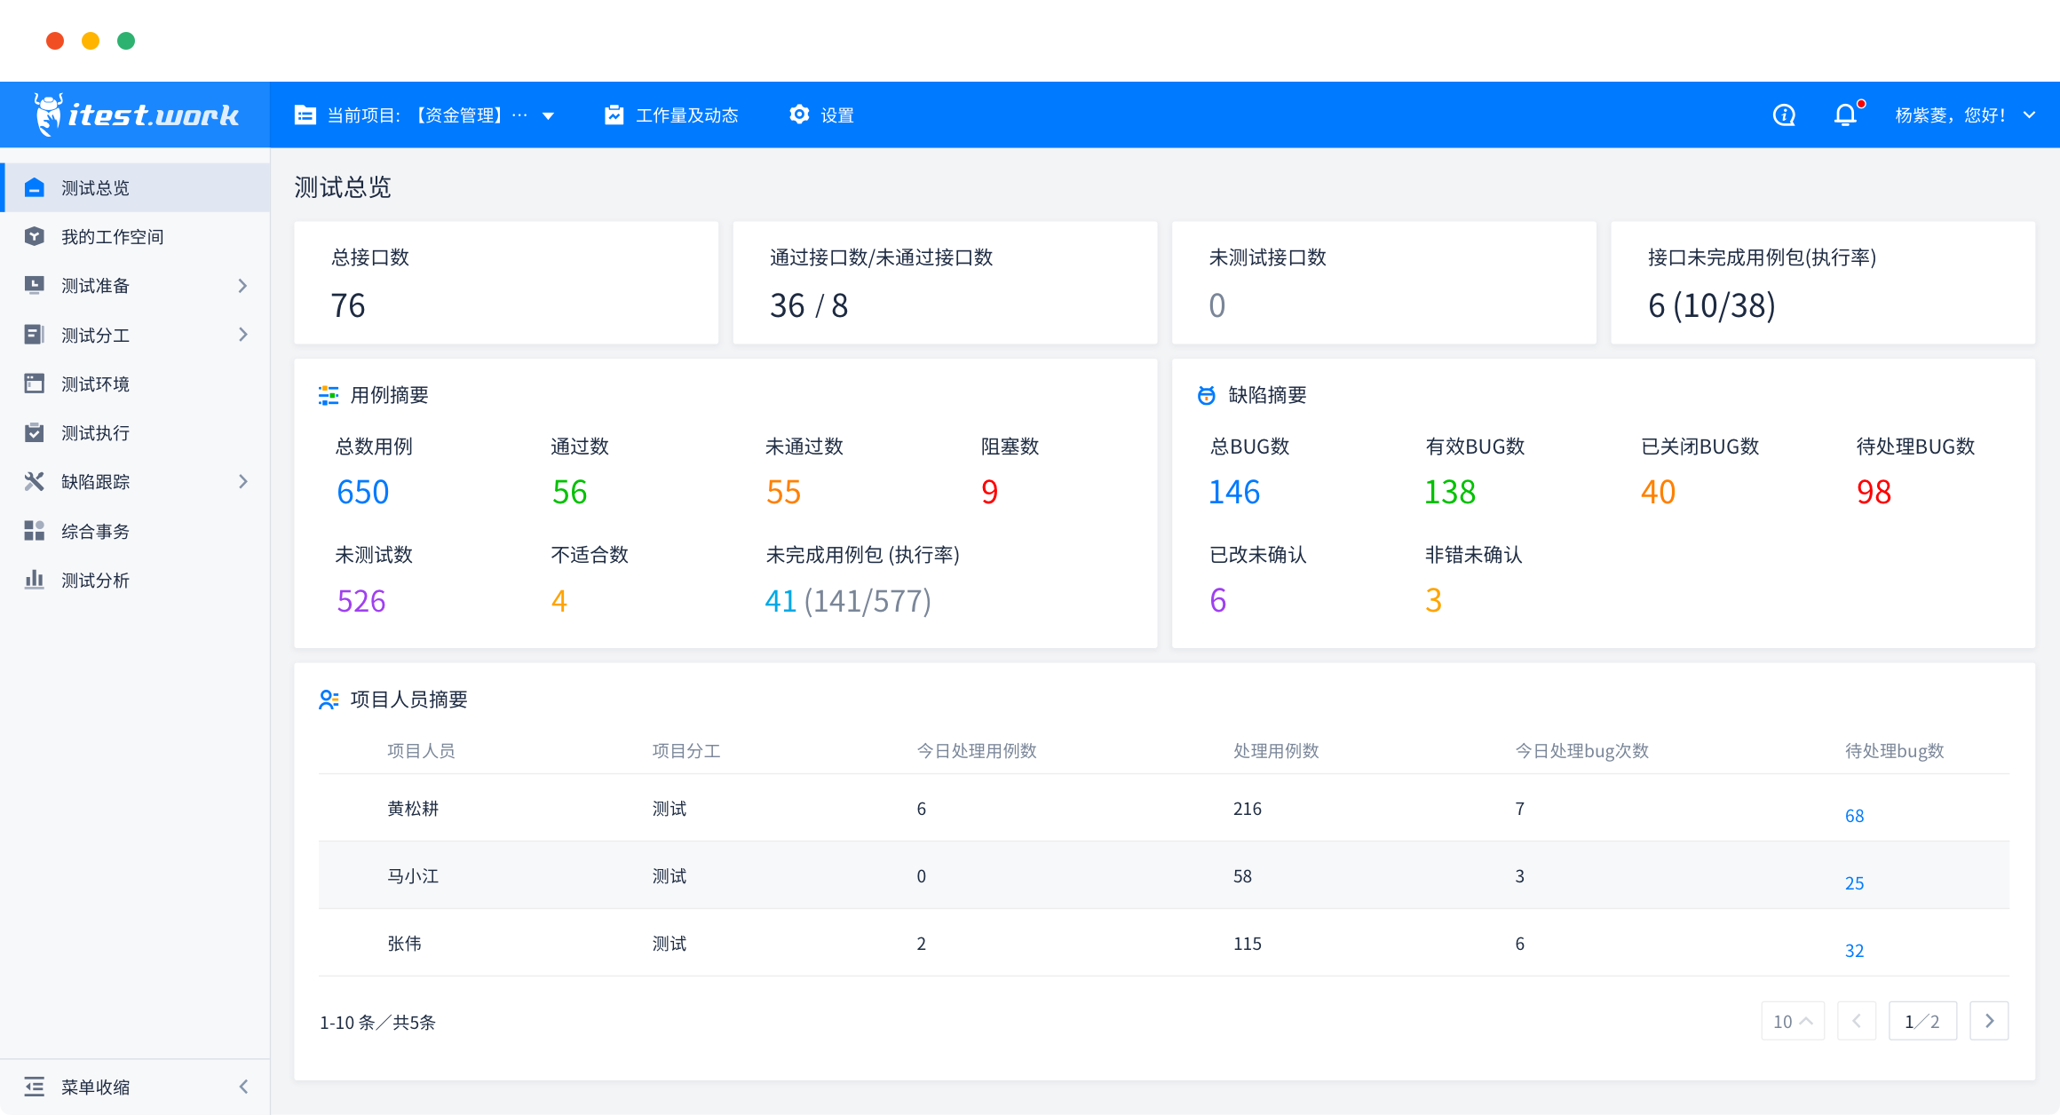
Task: Click the settings gear icon
Action: click(799, 115)
